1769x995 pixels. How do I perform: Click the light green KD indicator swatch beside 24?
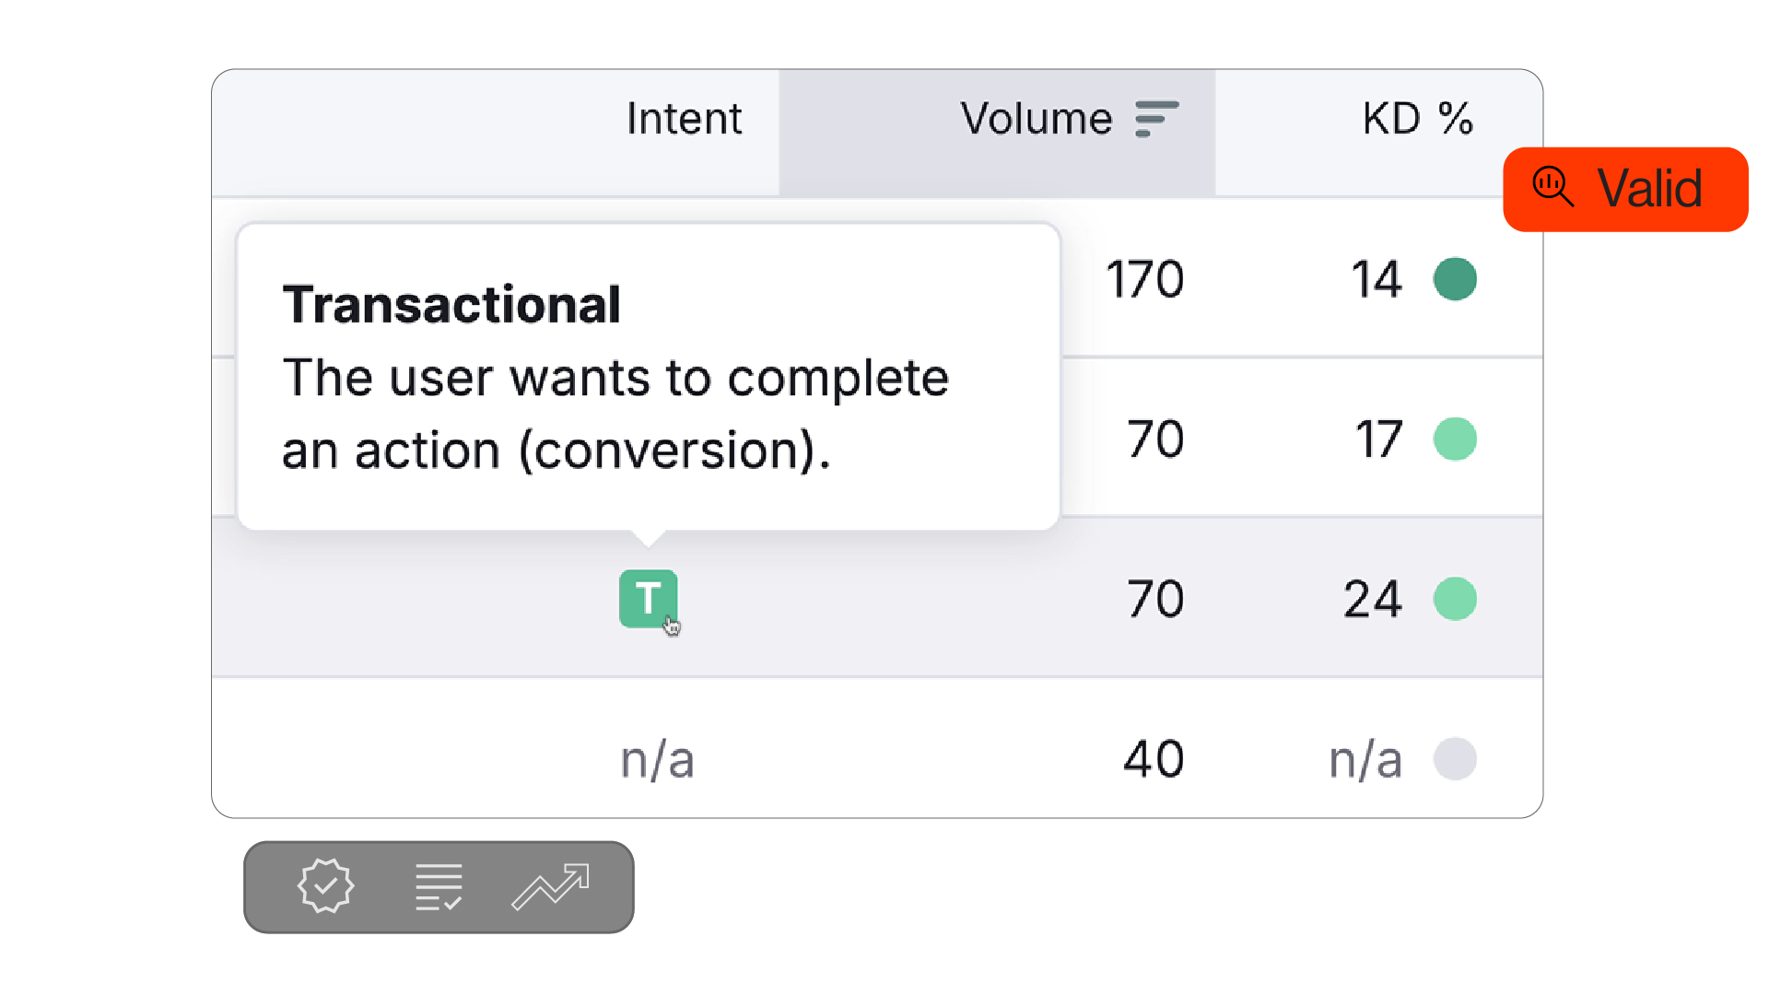coord(1456,599)
